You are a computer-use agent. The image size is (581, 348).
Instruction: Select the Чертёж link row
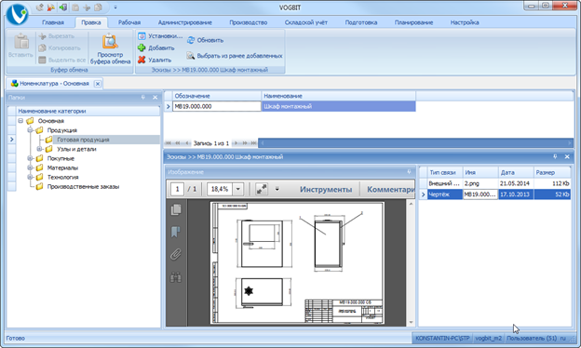click(494, 194)
